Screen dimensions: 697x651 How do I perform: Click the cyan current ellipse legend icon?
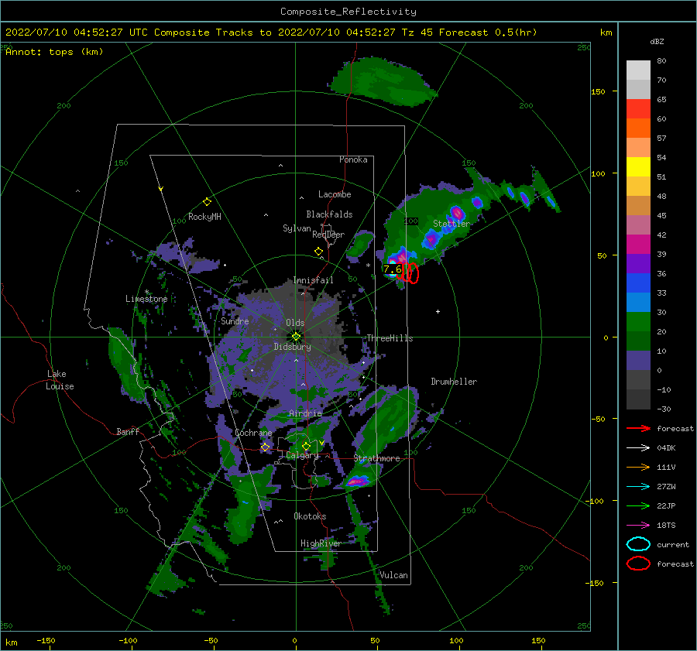click(x=638, y=544)
